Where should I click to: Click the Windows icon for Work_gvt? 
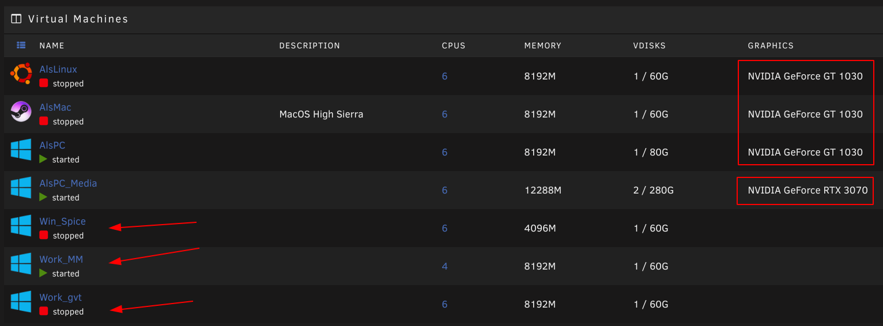(21, 302)
